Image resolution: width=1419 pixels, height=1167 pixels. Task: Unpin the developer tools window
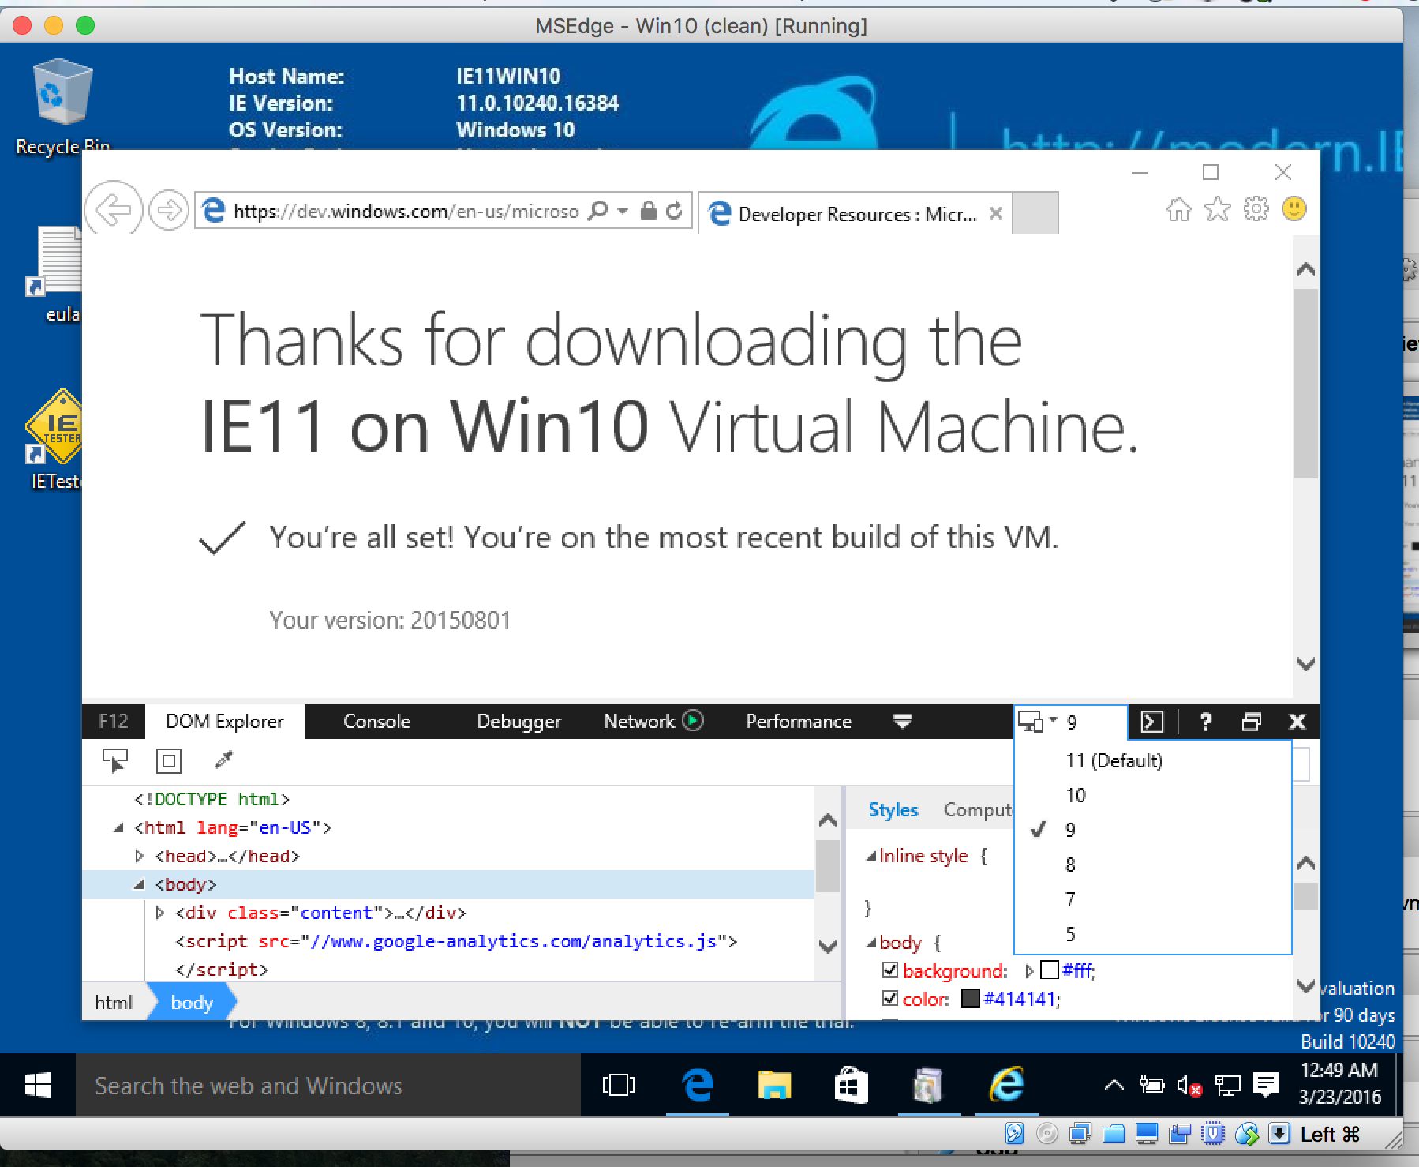tap(1251, 722)
